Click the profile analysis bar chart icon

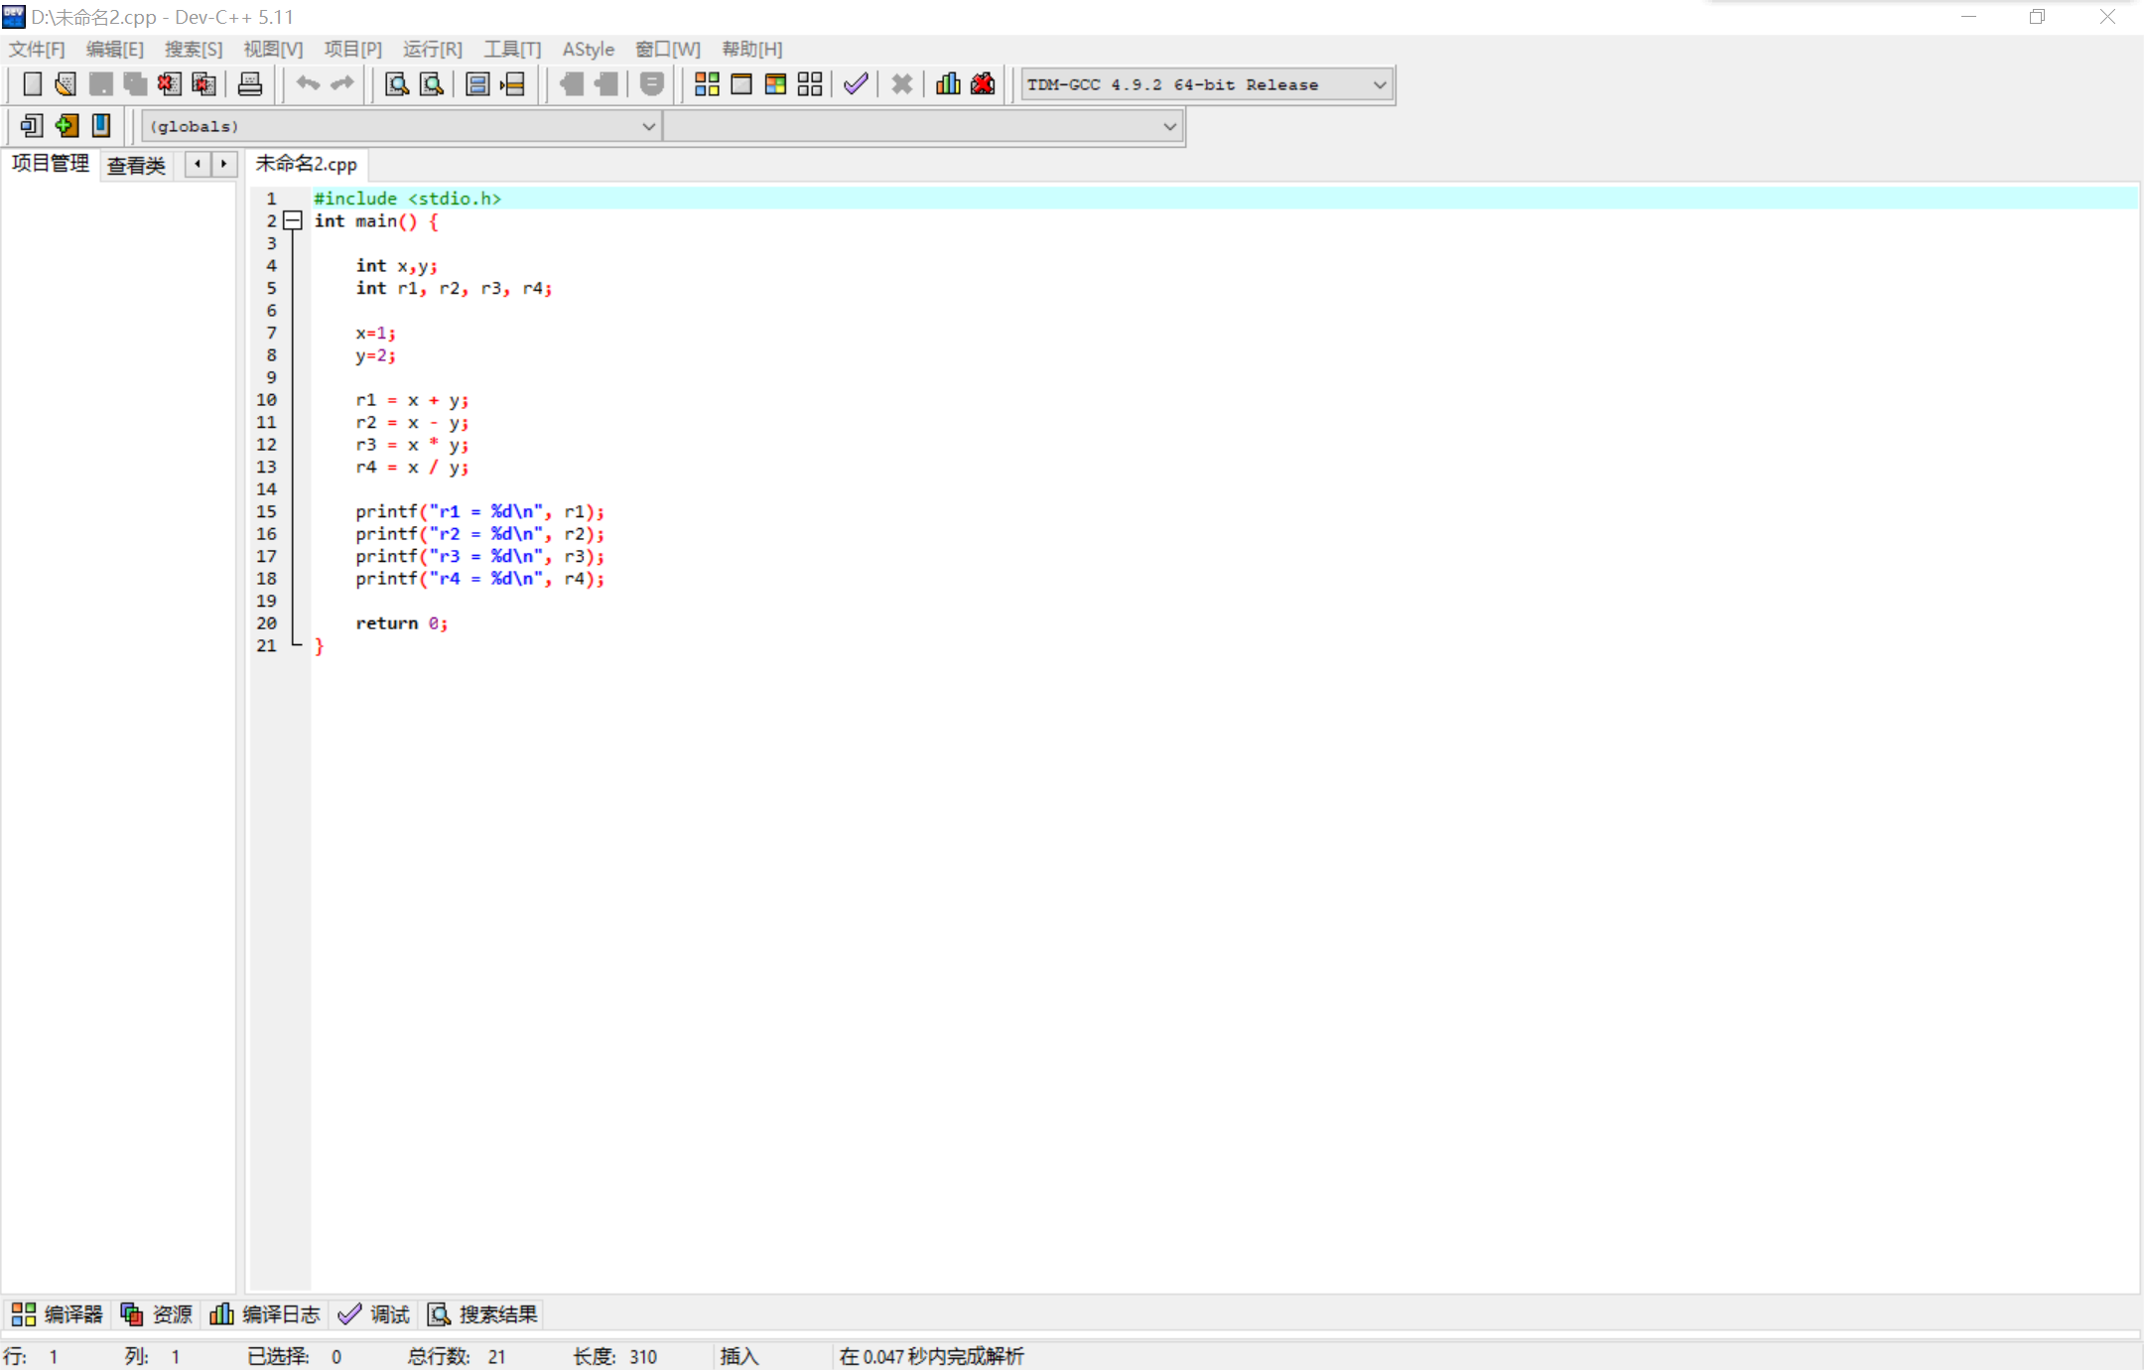coord(948,84)
